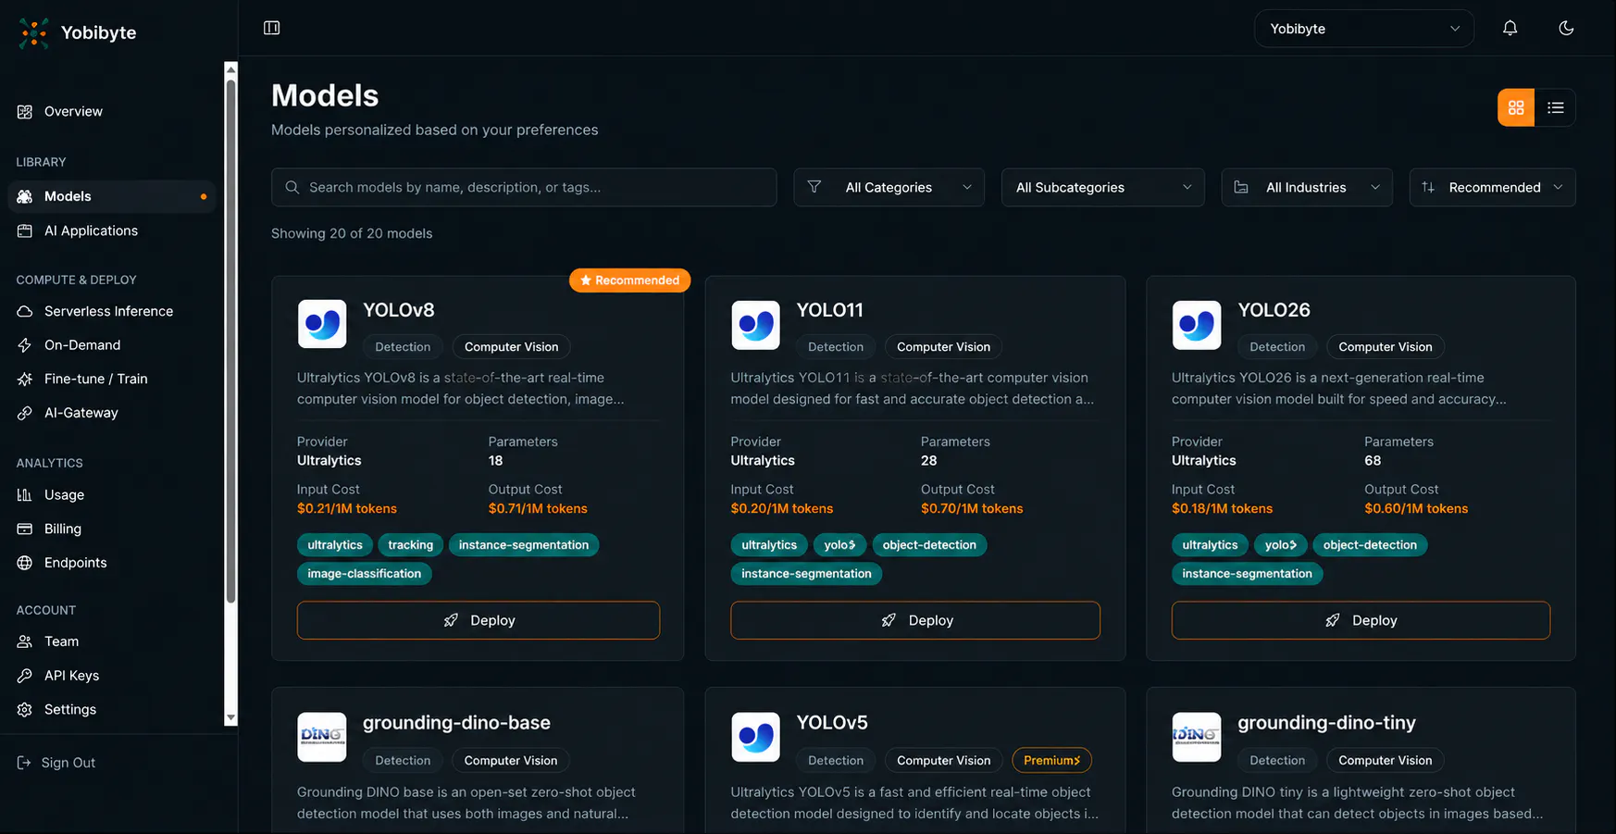Switch to list view
Screen dimensions: 1616x834
(x=1556, y=107)
